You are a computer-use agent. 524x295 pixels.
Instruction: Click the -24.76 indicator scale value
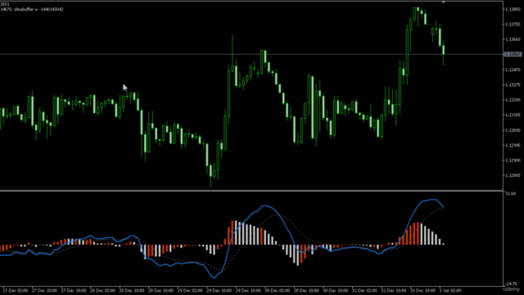coord(511,284)
